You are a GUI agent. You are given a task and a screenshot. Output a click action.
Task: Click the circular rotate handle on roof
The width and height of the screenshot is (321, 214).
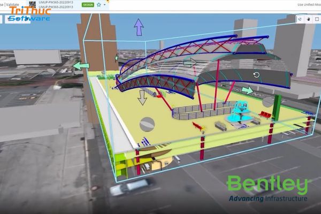256,75
